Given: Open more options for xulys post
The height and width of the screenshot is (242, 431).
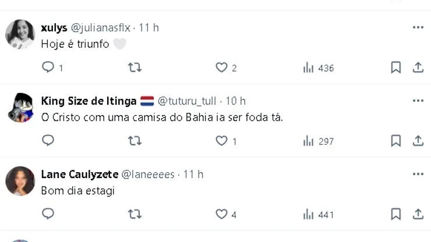Looking at the screenshot, I should pyautogui.click(x=418, y=27).
